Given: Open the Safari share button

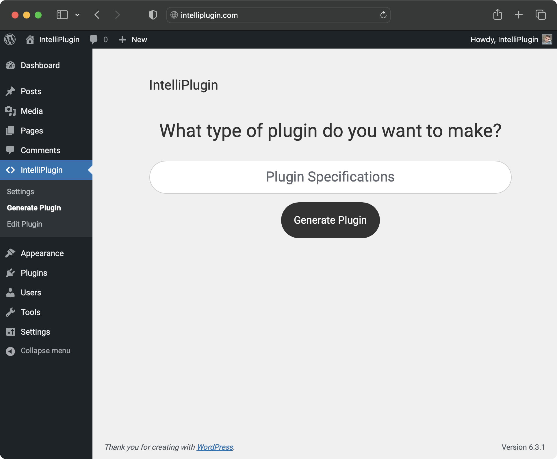Looking at the screenshot, I should pyautogui.click(x=497, y=14).
